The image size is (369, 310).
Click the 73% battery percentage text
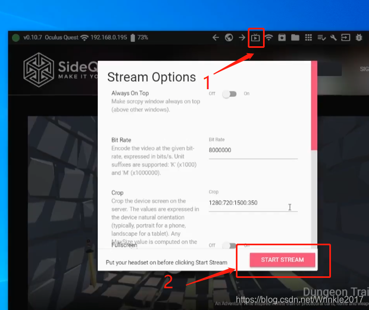(142, 38)
